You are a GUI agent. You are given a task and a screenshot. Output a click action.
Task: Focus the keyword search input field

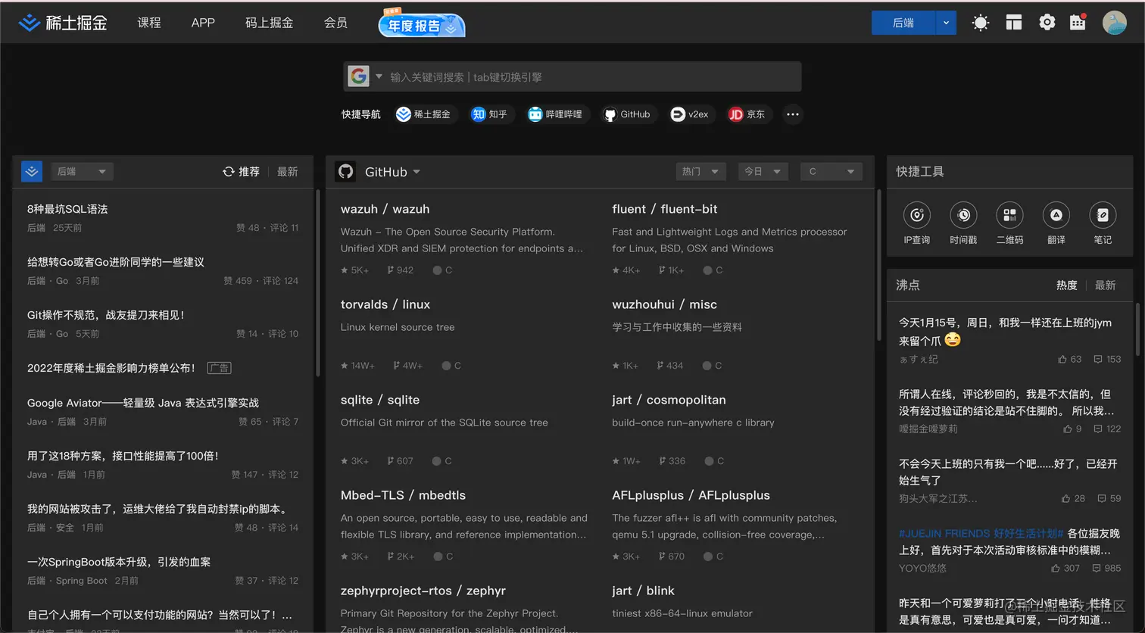[x=592, y=76]
